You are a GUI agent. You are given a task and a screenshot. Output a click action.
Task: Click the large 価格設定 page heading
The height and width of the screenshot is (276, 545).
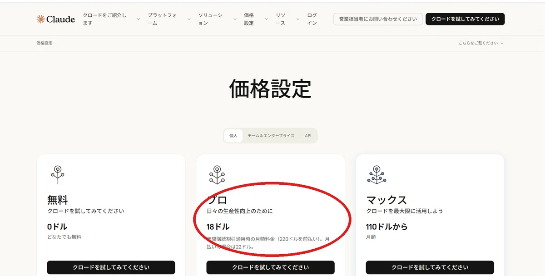click(x=270, y=89)
